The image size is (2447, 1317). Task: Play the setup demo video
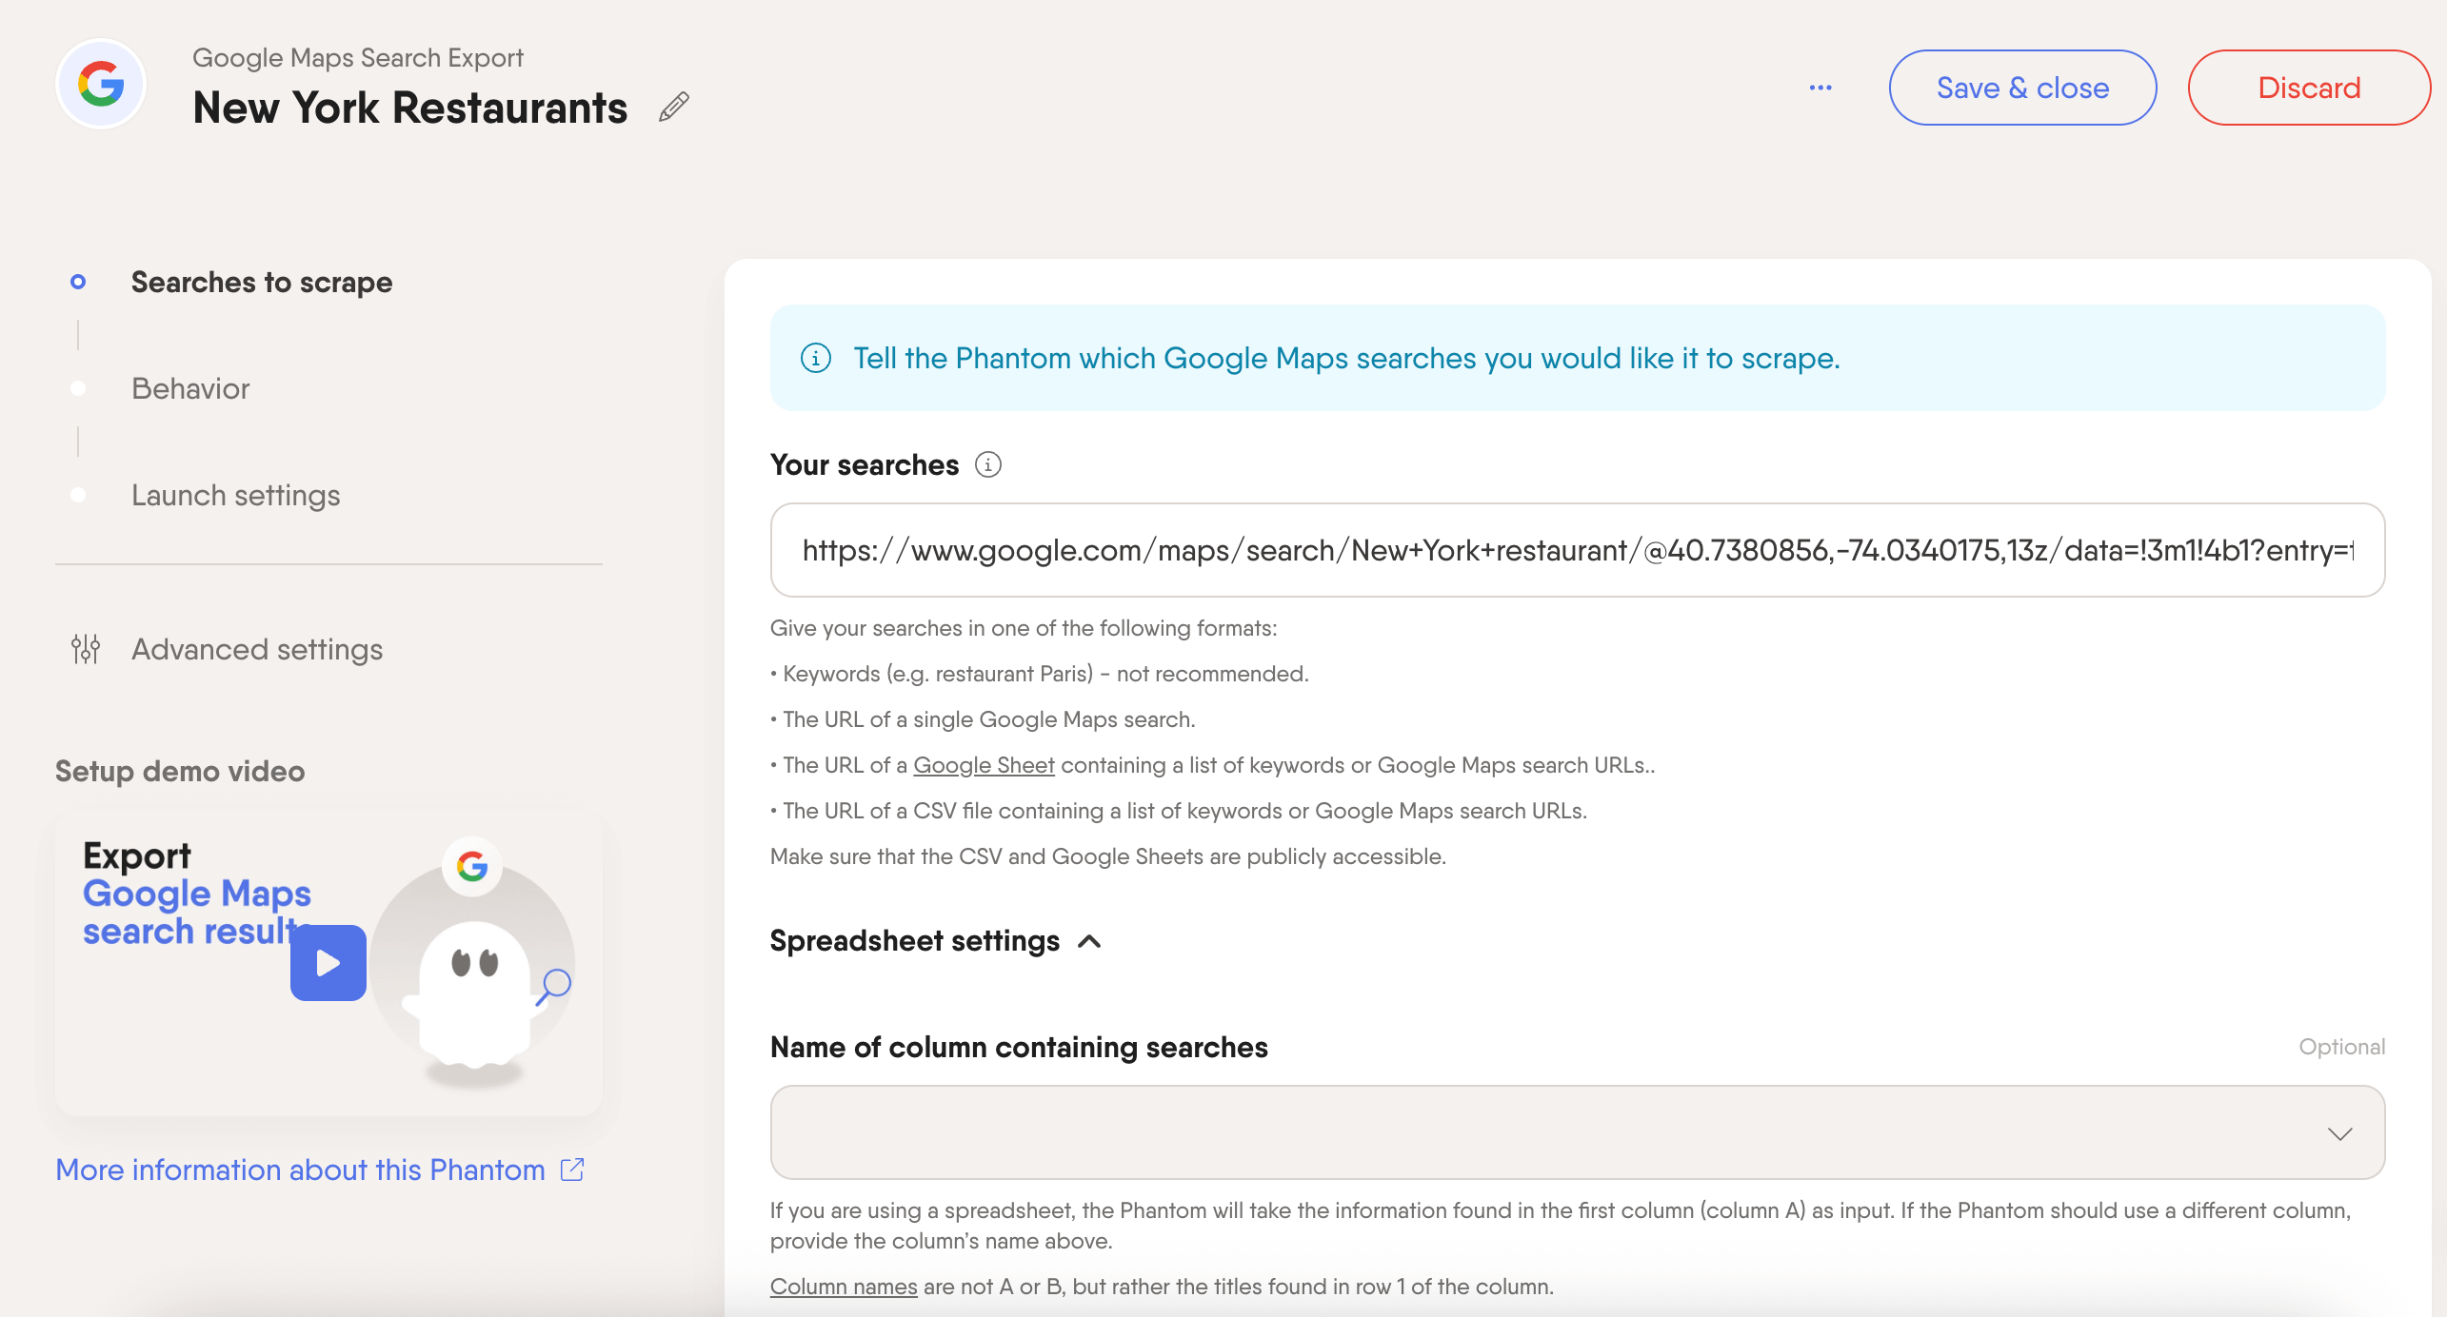pyautogui.click(x=328, y=962)
